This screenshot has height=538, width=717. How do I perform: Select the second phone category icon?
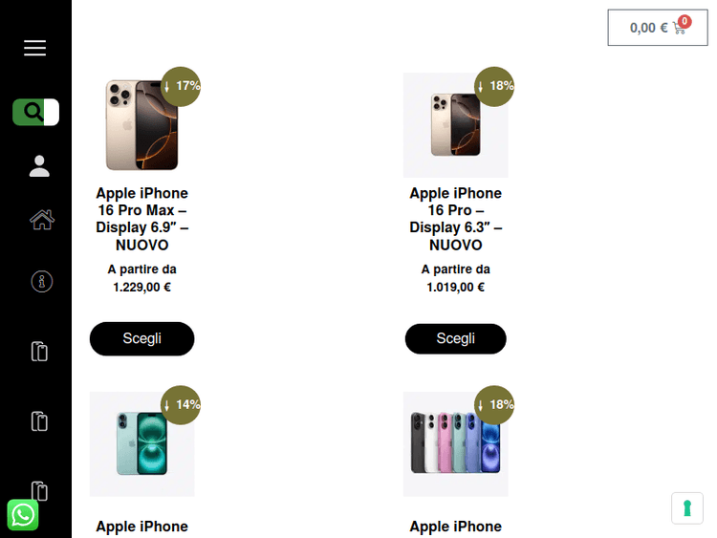coord(39,421)
